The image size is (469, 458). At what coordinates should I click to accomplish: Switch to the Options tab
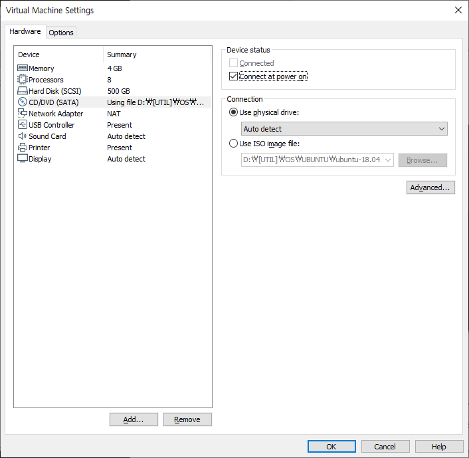[61, 33]
